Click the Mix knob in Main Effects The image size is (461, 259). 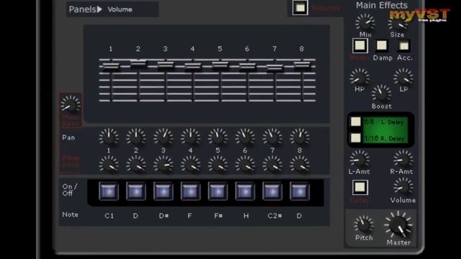(365, 23)
